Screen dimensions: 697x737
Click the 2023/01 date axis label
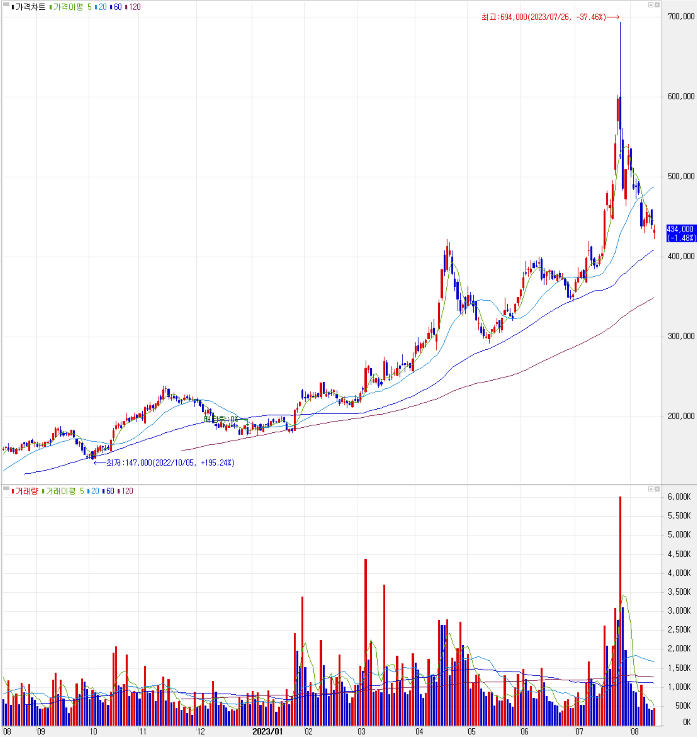pos(268,732)
